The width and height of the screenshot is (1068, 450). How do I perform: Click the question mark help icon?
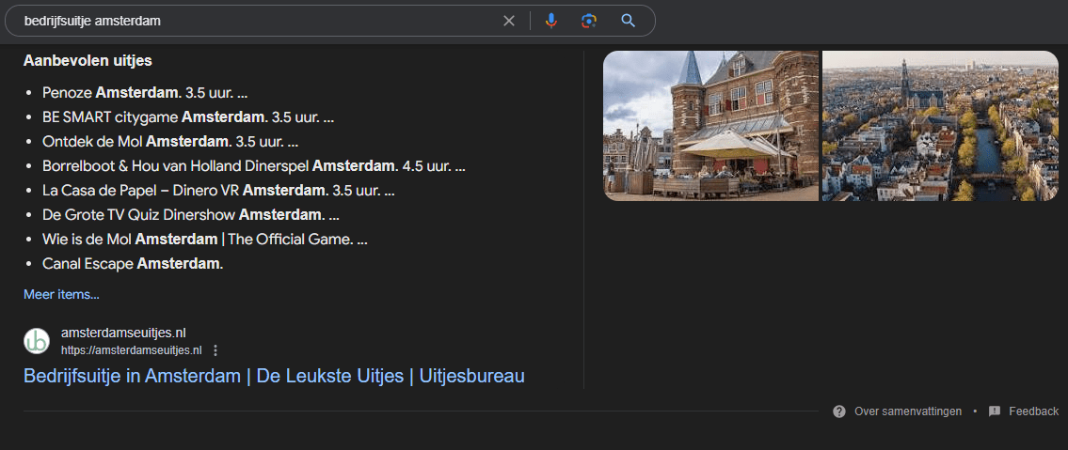pos(839,411)
